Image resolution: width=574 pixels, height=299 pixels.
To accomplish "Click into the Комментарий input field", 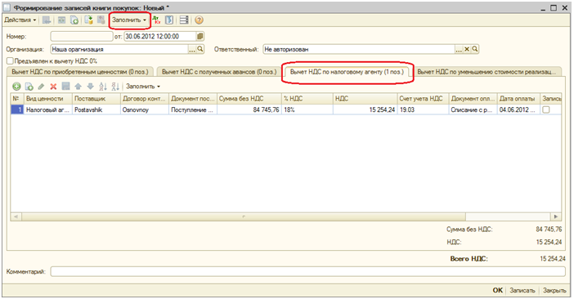I will (x=308, y=271).
